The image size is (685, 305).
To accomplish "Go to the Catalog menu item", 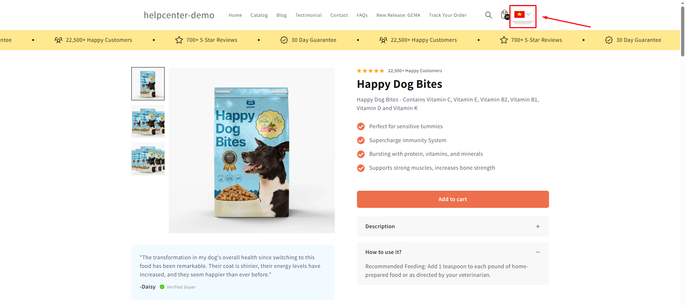I will point(259,15).
